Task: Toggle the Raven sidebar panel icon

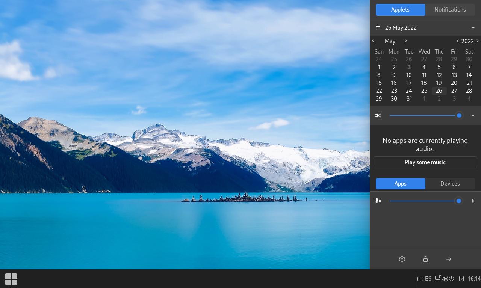Action: tap(461, 279)
